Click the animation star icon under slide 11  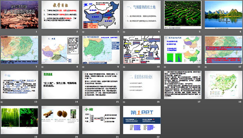[x=165, y=67]
